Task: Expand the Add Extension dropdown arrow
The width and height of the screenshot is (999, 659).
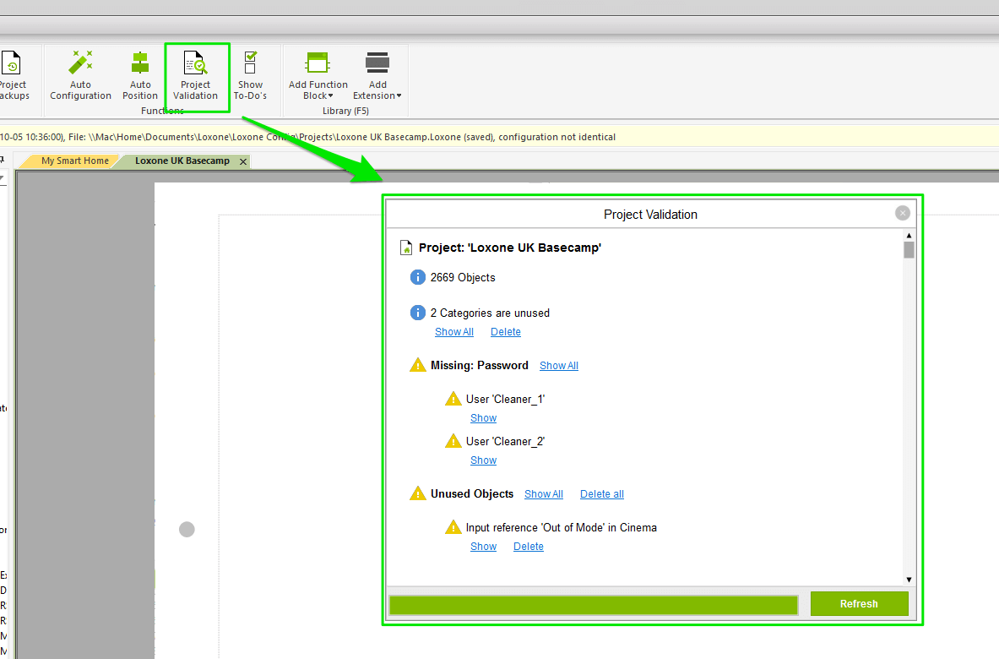Action: point(399,96)
